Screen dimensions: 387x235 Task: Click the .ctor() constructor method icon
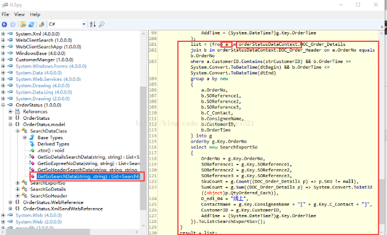pos(32,150)
